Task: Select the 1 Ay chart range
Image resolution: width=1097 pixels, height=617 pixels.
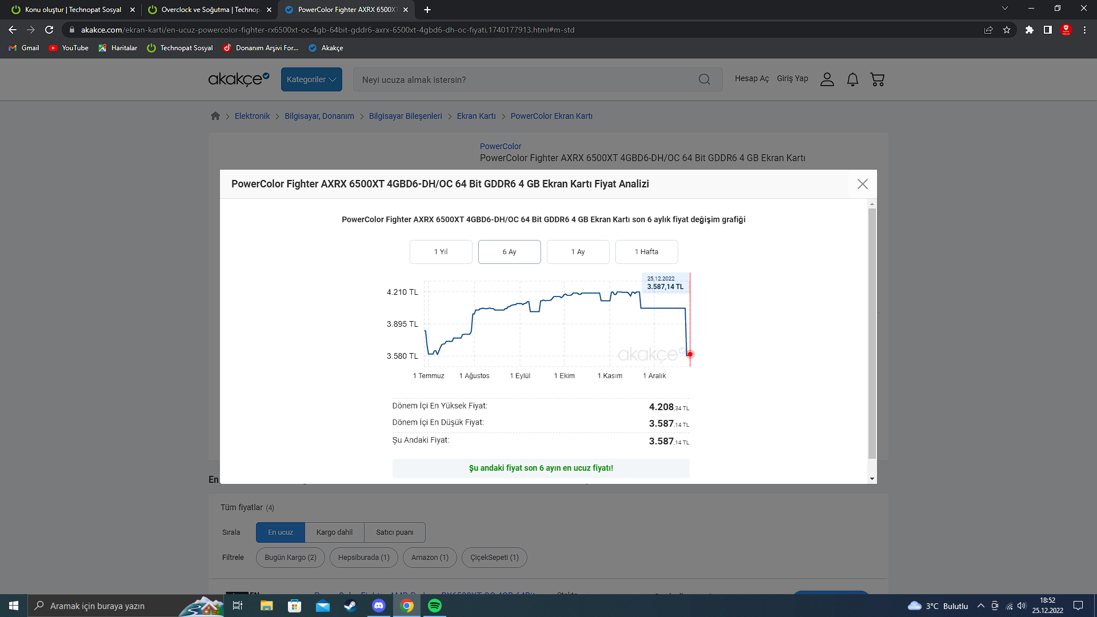Action: point(578,252)
